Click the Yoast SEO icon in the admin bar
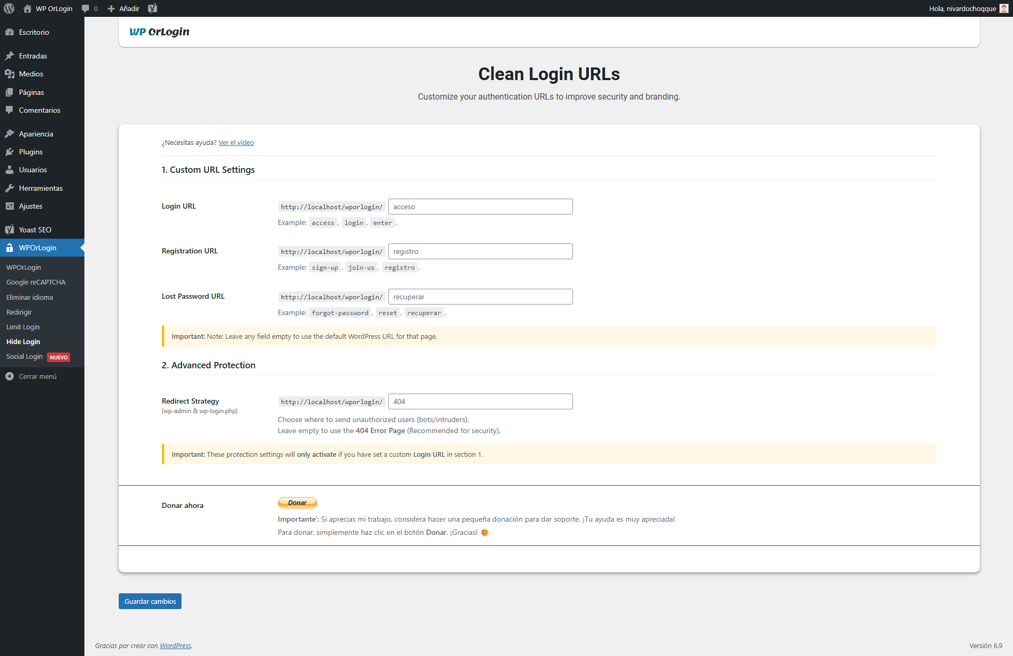This screenshot has width=1013, height=656. tap(152, 8)
